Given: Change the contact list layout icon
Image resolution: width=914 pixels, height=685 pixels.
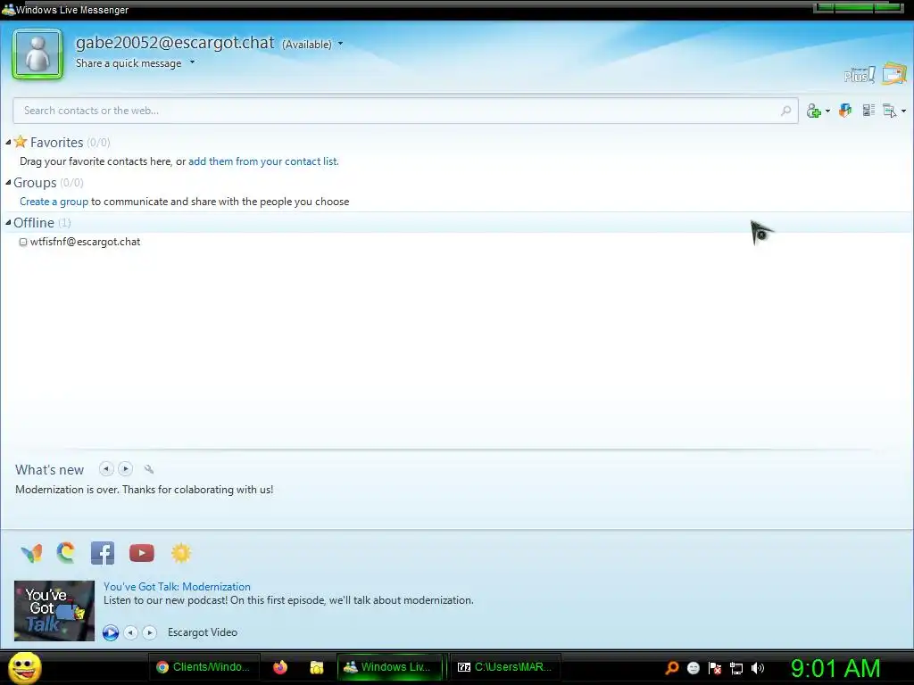Looking at the screenshot, I should coord(868,110).
